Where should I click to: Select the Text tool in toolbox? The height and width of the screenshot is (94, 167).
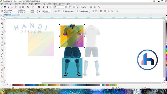pos(2,50)
